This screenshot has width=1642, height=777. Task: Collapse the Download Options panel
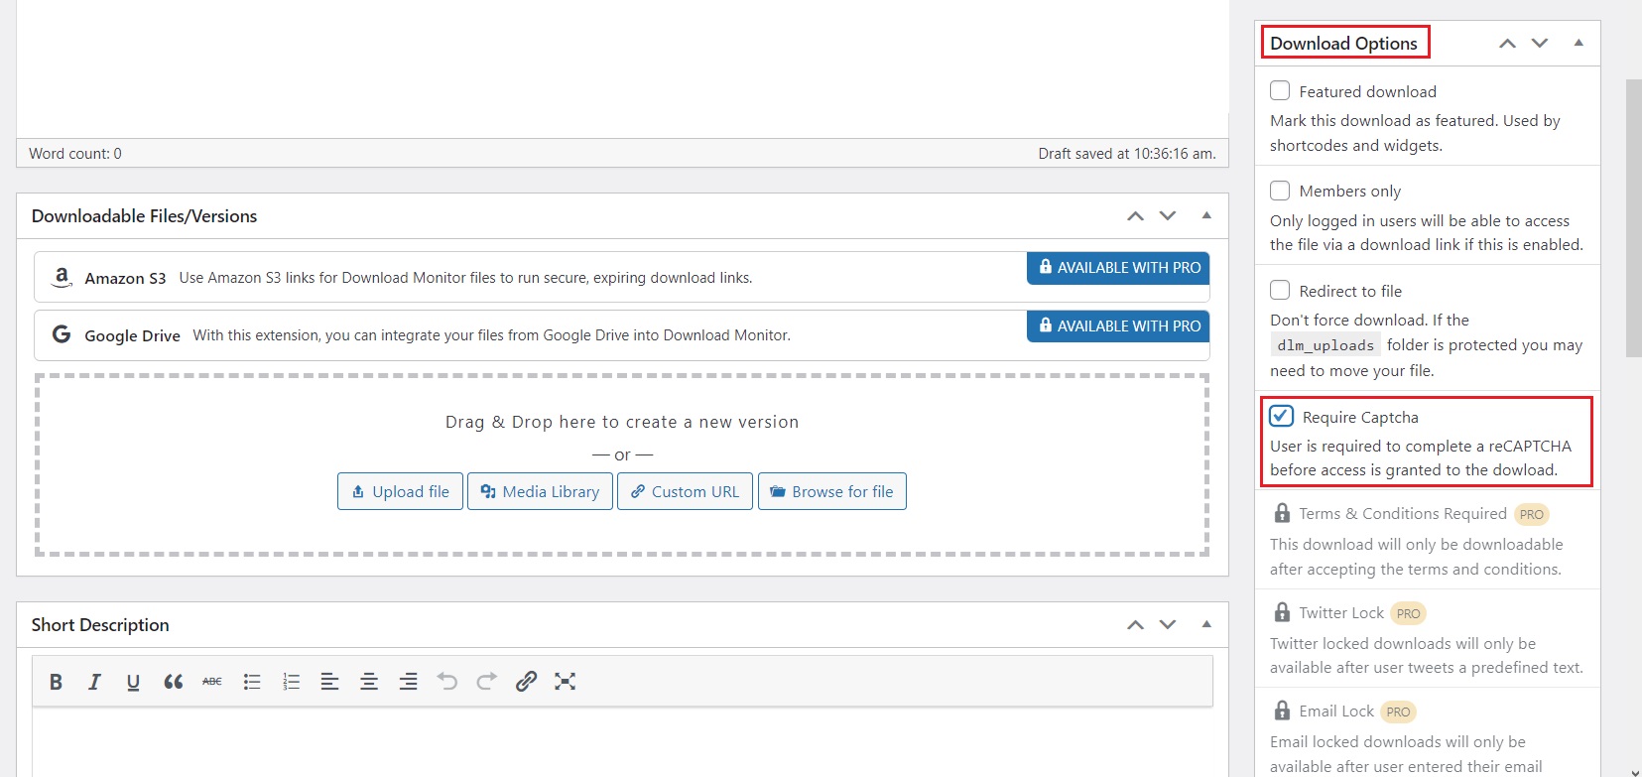(1579, 44)
